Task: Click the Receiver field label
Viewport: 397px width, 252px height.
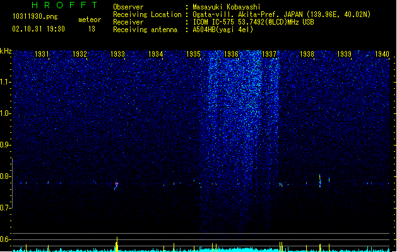Action: 128,22
